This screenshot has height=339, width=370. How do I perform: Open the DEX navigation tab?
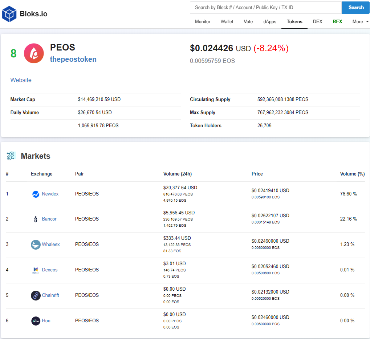(317, 22)
